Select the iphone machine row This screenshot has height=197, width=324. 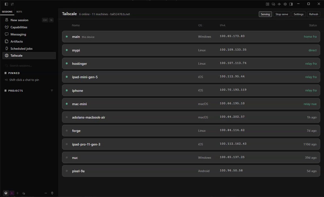[x=191, y=90]
